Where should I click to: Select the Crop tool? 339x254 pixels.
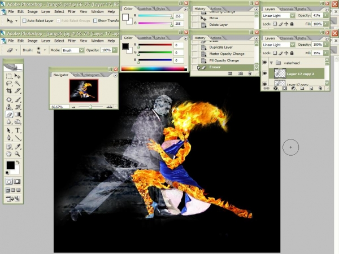tap(9, 90)
